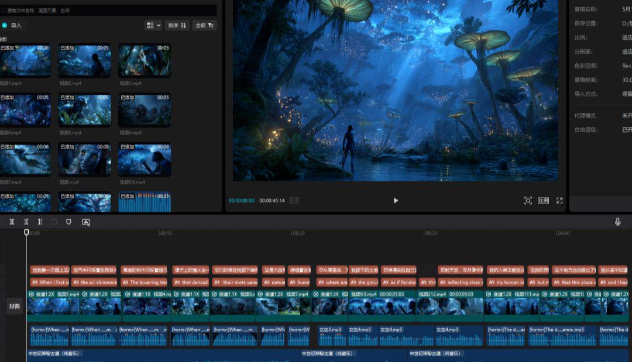Image resolution: width=632 pixels, height=362 pixels.
Task: Toggle the second trim icon above the timeline
Action: 26,222
